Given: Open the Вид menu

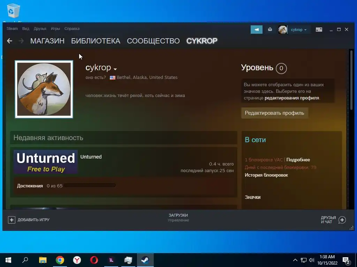Looking at the screenshot, I should coord(26,29).
